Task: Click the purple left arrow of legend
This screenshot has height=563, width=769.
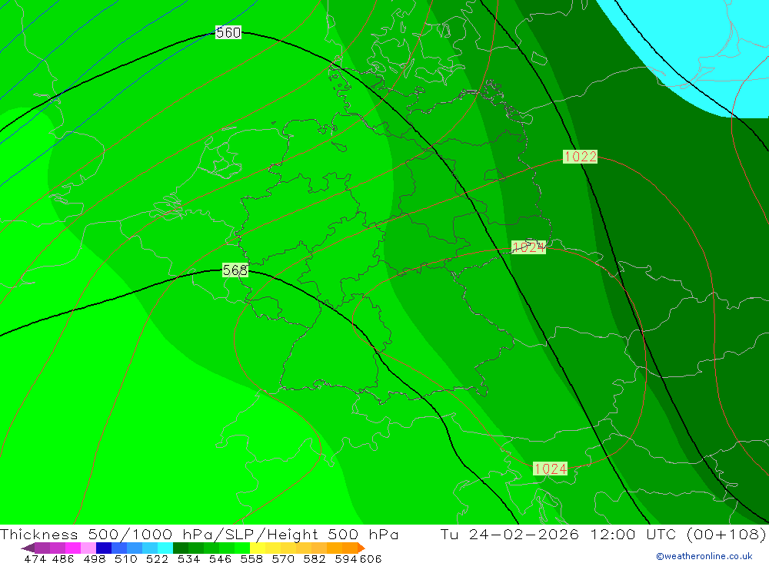Action: coord(28,548)
